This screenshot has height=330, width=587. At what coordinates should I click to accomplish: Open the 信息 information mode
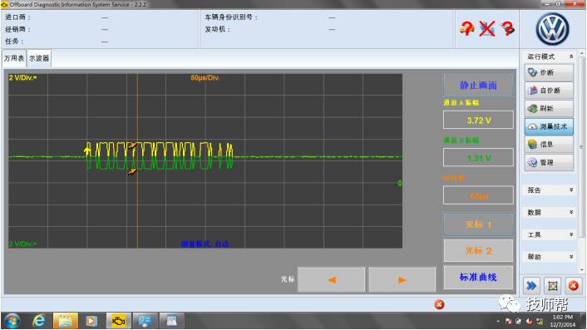(x=549, y=145)
